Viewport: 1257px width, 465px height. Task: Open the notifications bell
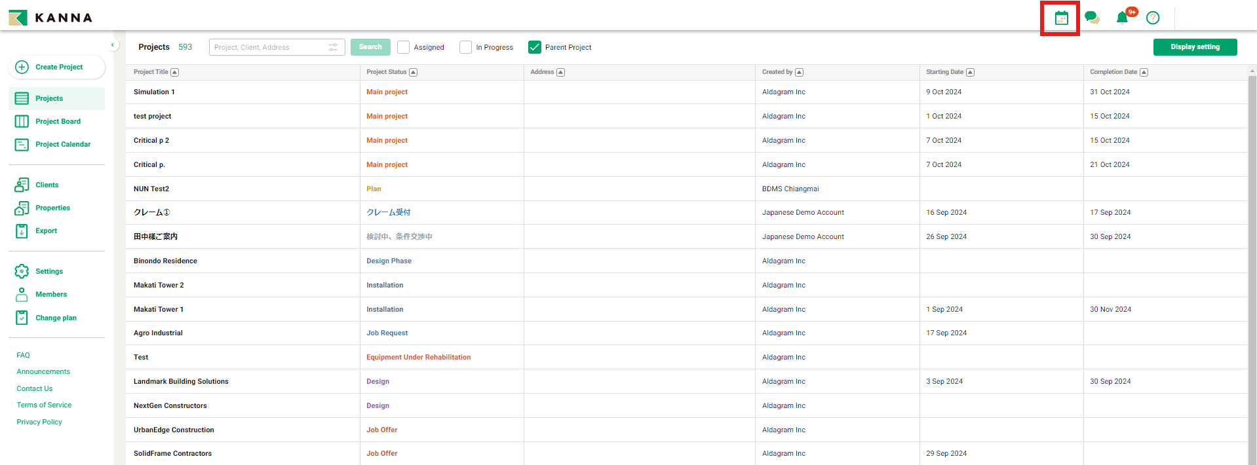[1122, 18]
